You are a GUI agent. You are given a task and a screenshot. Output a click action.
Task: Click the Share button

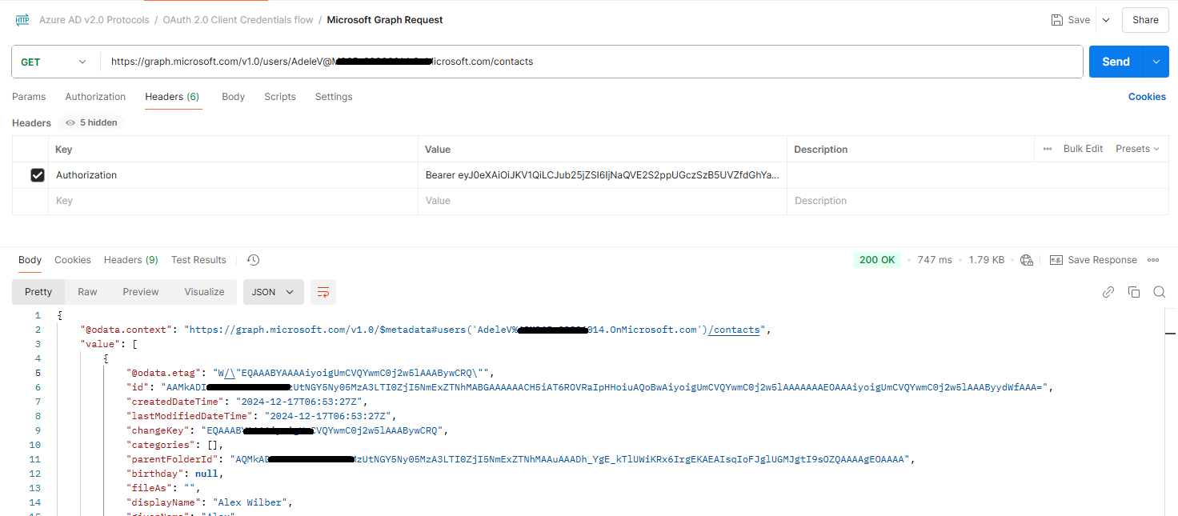[x=1145, y=20]
